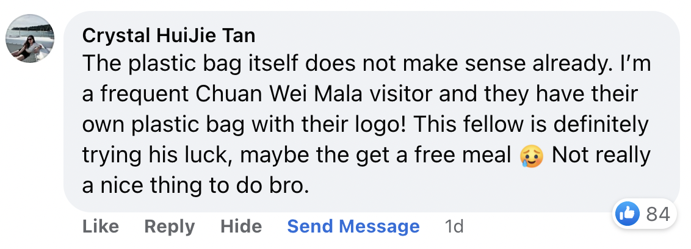Screen dimensions: 691x249
Task: Click the sad tear emoji in comment
Action: (532, 156)
